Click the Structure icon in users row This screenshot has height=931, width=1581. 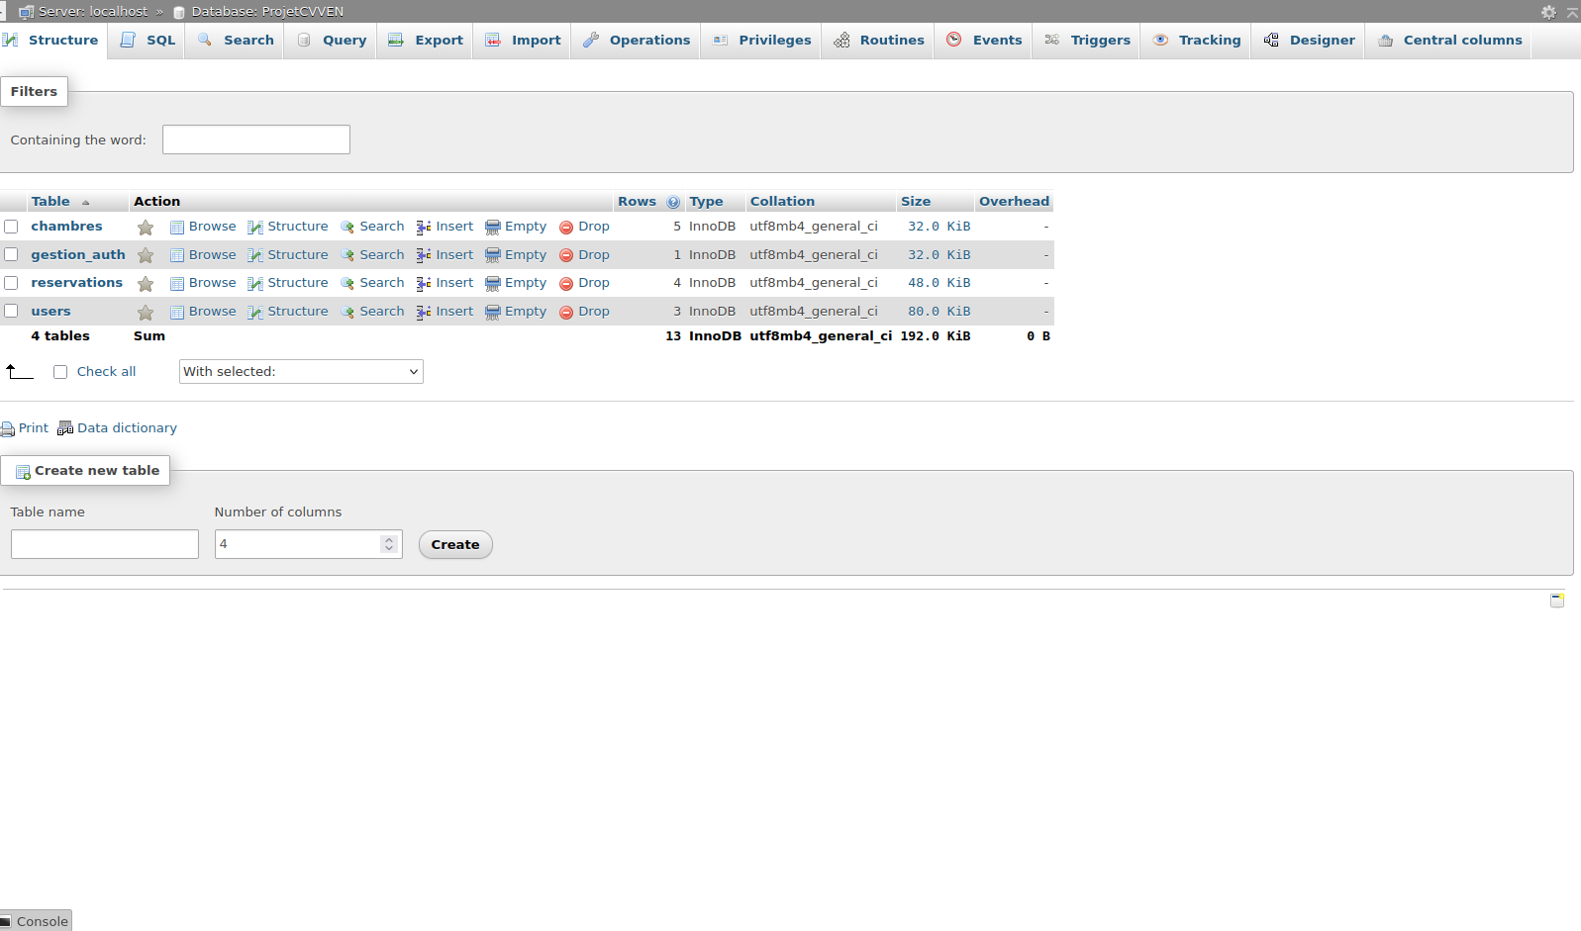point(255,313)
